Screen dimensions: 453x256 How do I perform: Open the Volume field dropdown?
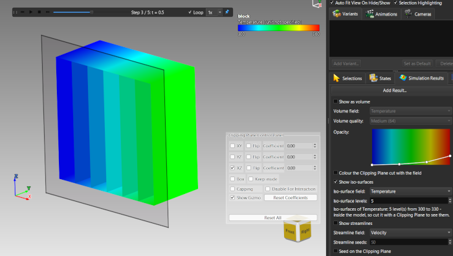(x=410, y=111)
